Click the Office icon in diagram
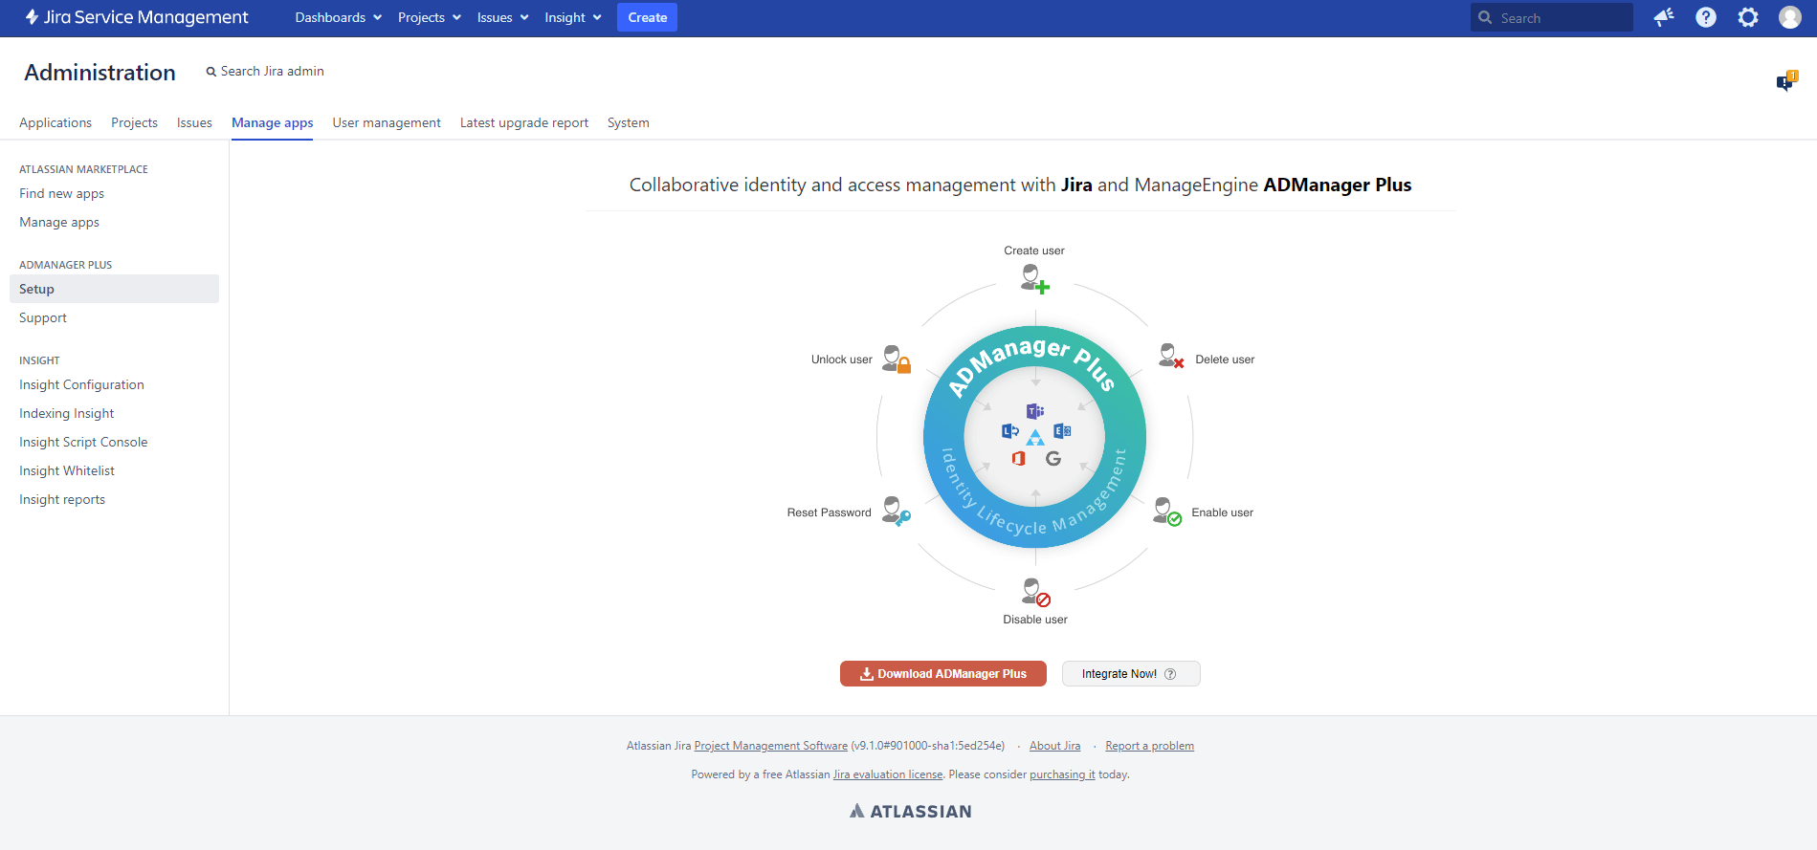The image size is (1817, 850). 1018,459
